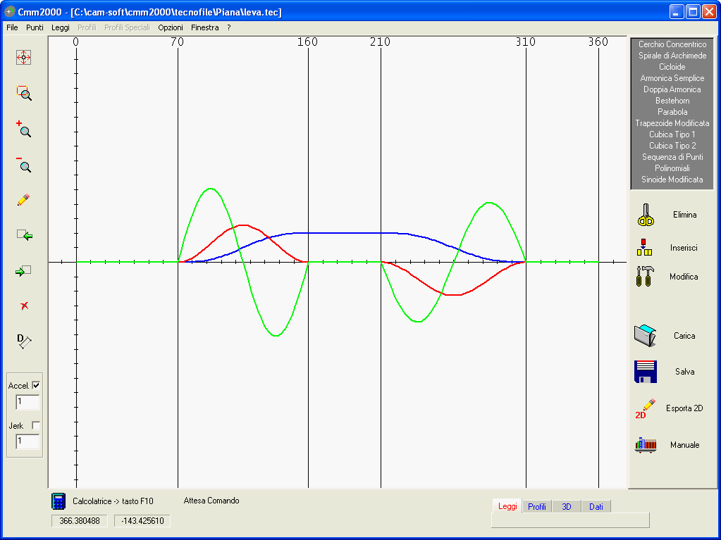This screenshot has width=721, height=540.
Task: Switch to the Dati tab
Action: [596, 507]
